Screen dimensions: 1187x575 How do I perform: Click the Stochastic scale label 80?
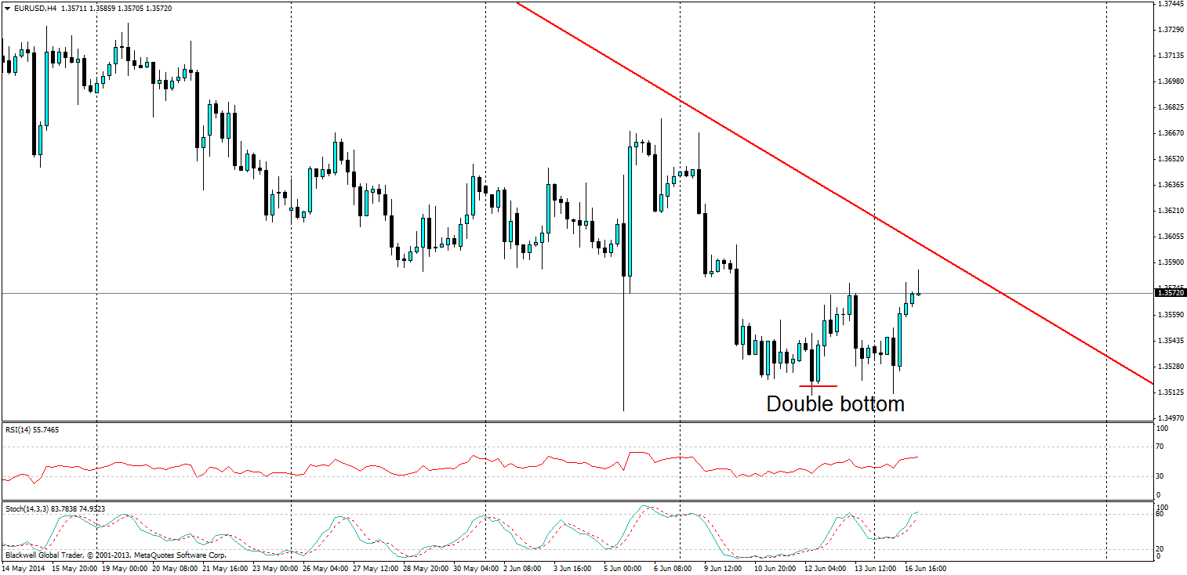[x=1162, y=515]
